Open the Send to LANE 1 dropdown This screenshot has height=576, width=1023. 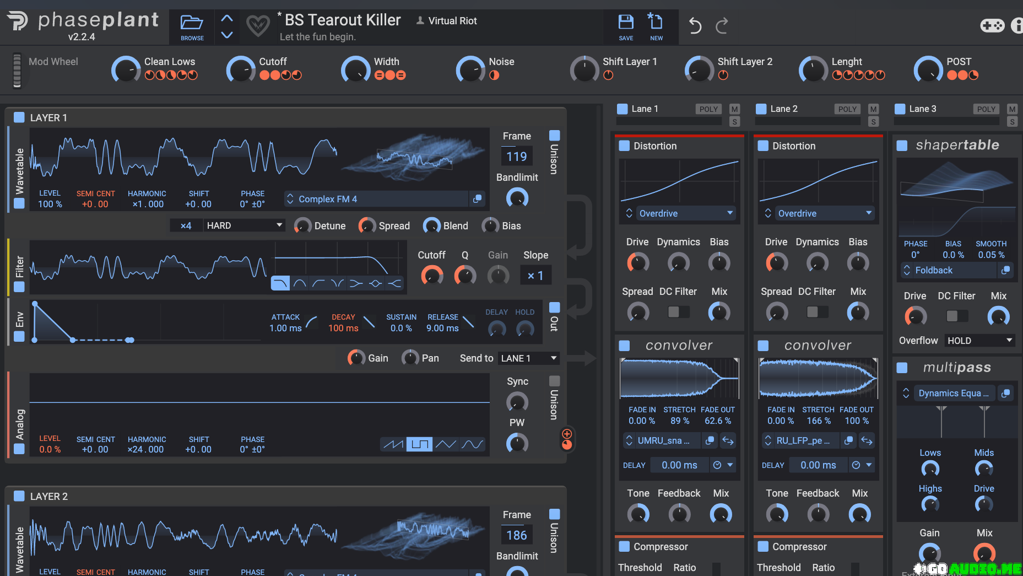528,358
